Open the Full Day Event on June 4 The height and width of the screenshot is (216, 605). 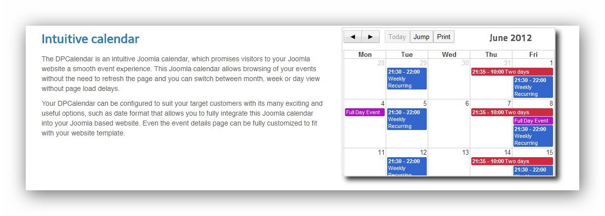click(364, 112)
